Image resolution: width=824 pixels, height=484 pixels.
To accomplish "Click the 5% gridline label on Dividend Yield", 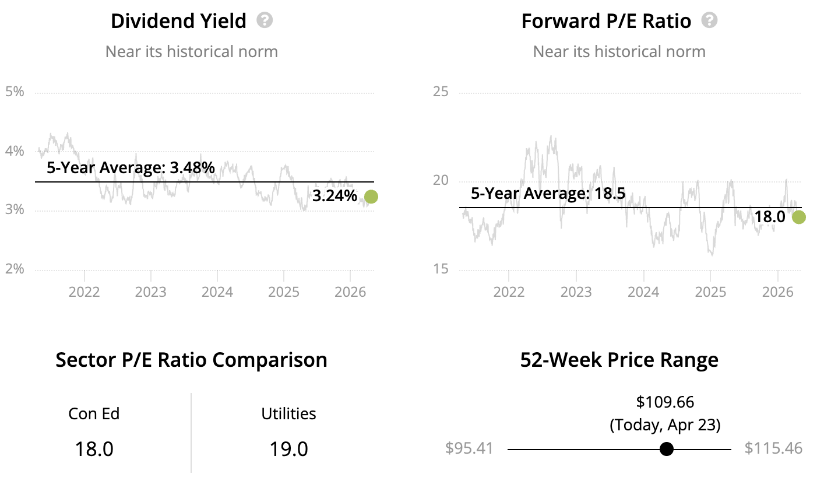I will pyautogui.click(x=15, y=92).
